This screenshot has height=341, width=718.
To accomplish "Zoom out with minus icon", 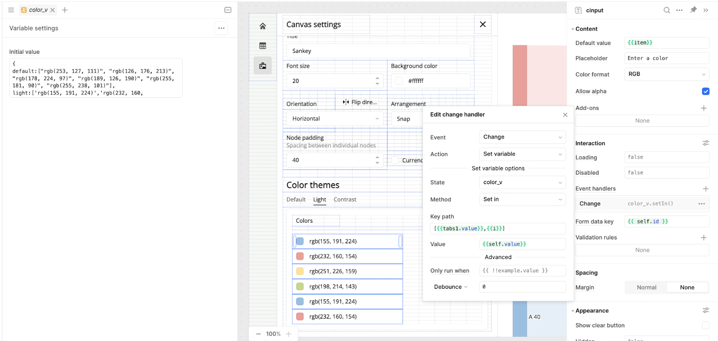I will [x=258, y=334].
